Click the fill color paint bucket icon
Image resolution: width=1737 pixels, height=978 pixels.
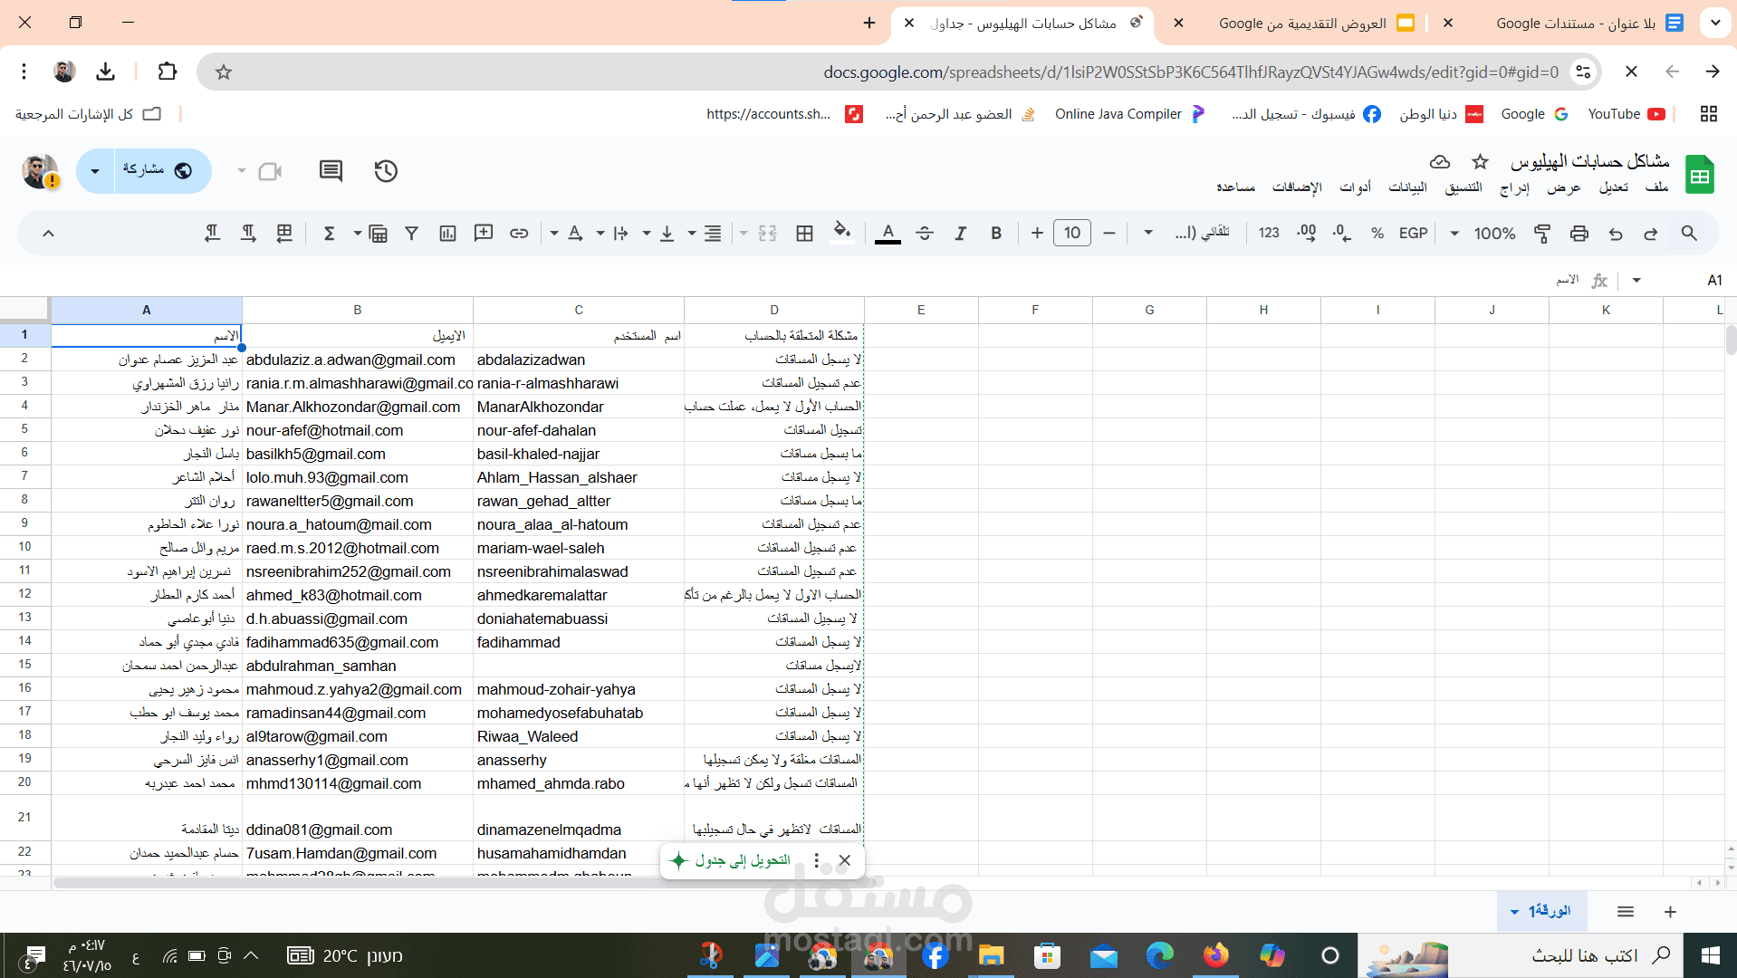pos(842,233)
